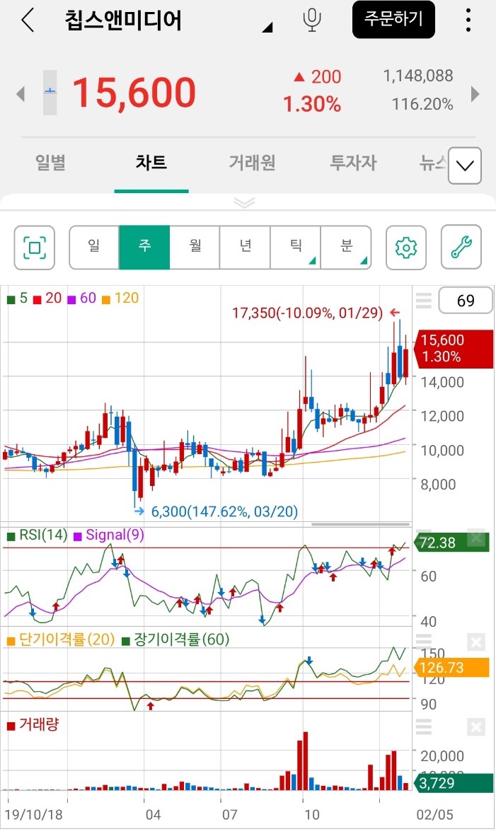The image size is (496, 834).
Task: Select 주 weekly chart period
Action: point(144,248)
